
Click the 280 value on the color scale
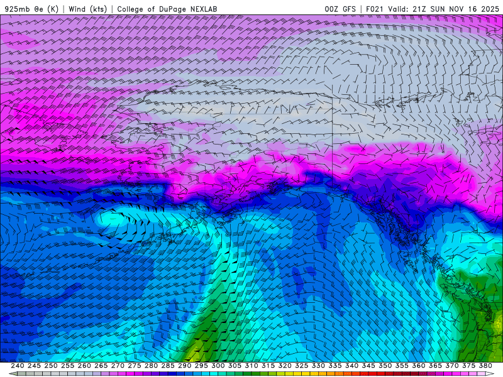[x=151, y=366]
